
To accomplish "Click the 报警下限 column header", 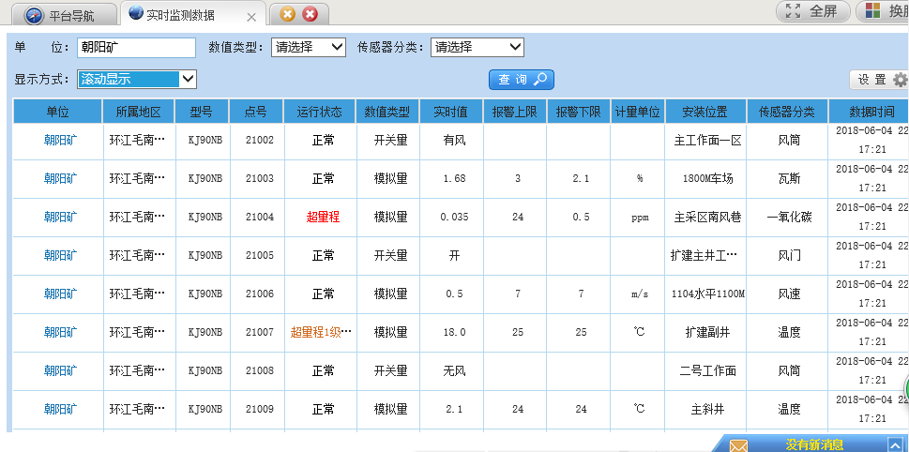I will 578,112.
